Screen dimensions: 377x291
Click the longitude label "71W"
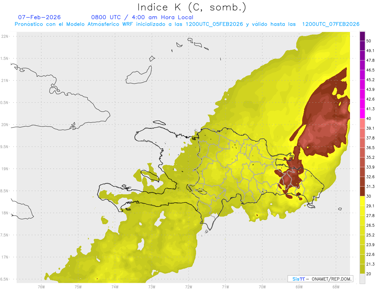tap(225, 286)
